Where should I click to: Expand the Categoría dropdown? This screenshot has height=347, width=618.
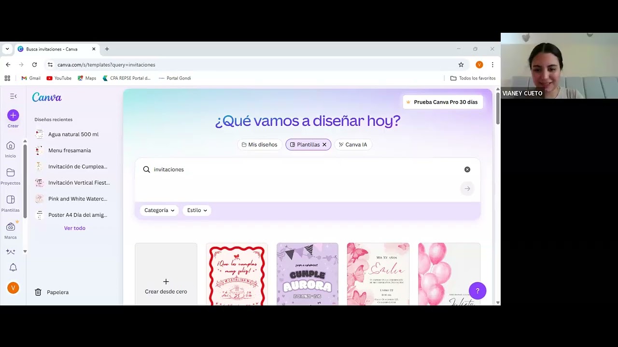coord(159,210)
